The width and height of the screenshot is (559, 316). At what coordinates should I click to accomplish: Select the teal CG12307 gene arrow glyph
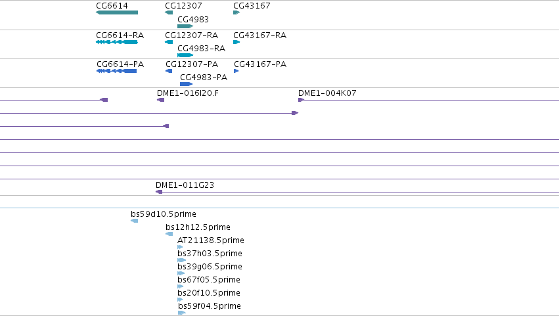[169, 12]
